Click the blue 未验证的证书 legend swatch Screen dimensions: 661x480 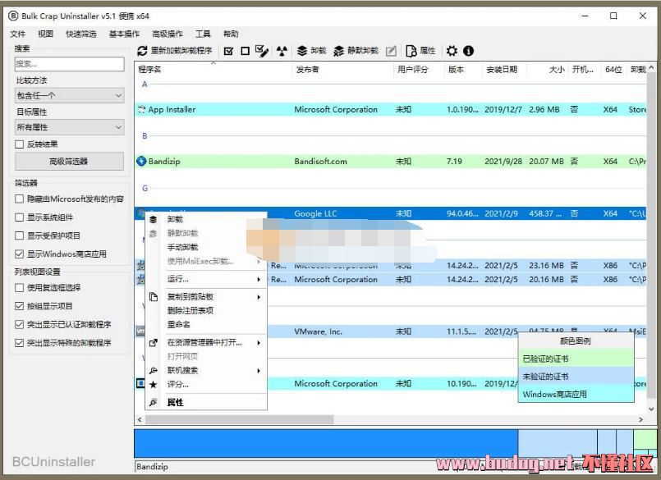click(x=576, y=377)
